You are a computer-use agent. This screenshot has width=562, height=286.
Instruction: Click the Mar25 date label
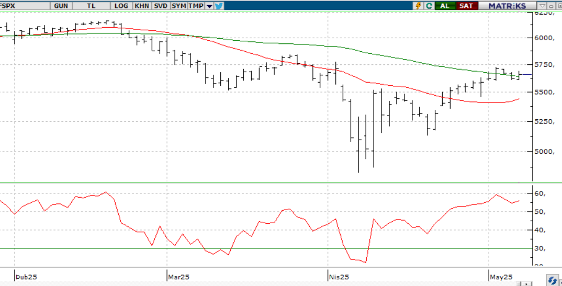click(179, 277)
